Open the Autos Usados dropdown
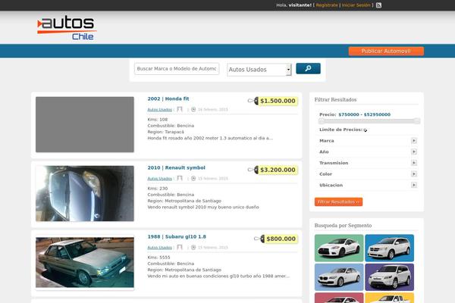The image size is (455, 303). point(259,70)
